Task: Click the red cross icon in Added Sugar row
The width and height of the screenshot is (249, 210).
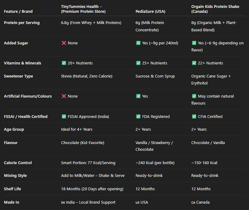Action: 64,43
